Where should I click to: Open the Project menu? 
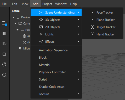tap(47, 4)
